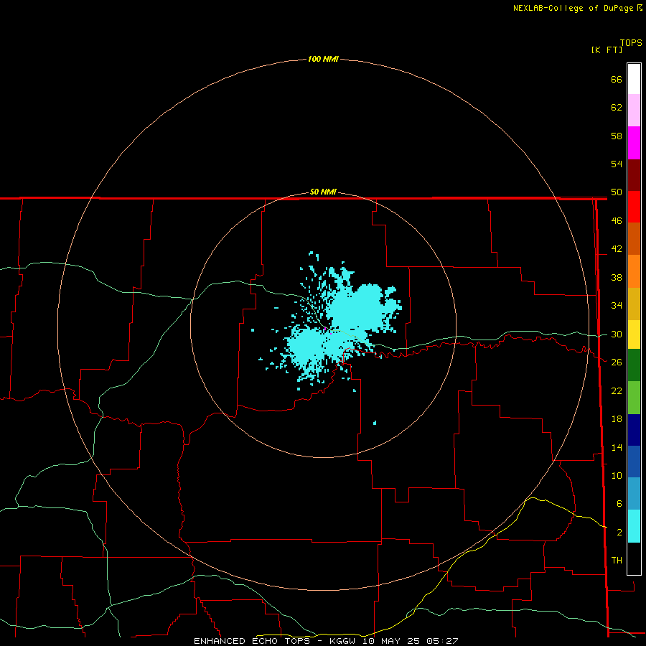Click the 50 scale label

pyautogui.click(x=617, y=192)
